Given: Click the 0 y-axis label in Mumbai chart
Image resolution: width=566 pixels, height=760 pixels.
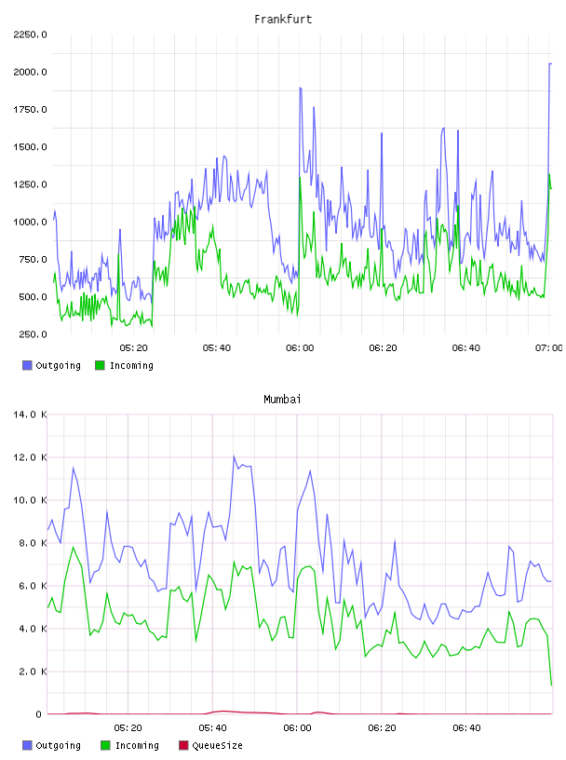Looking at the screenshot, I should (38, 714).
